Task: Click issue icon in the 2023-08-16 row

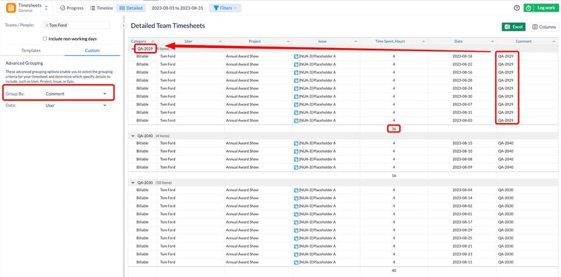Action: [x=296, y=72]
